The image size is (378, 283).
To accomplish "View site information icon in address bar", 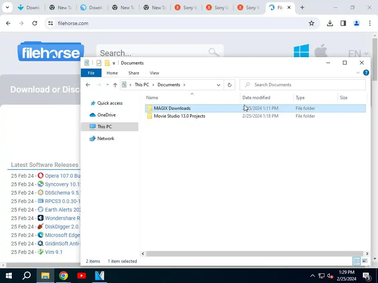I will [x=51, y=23].
